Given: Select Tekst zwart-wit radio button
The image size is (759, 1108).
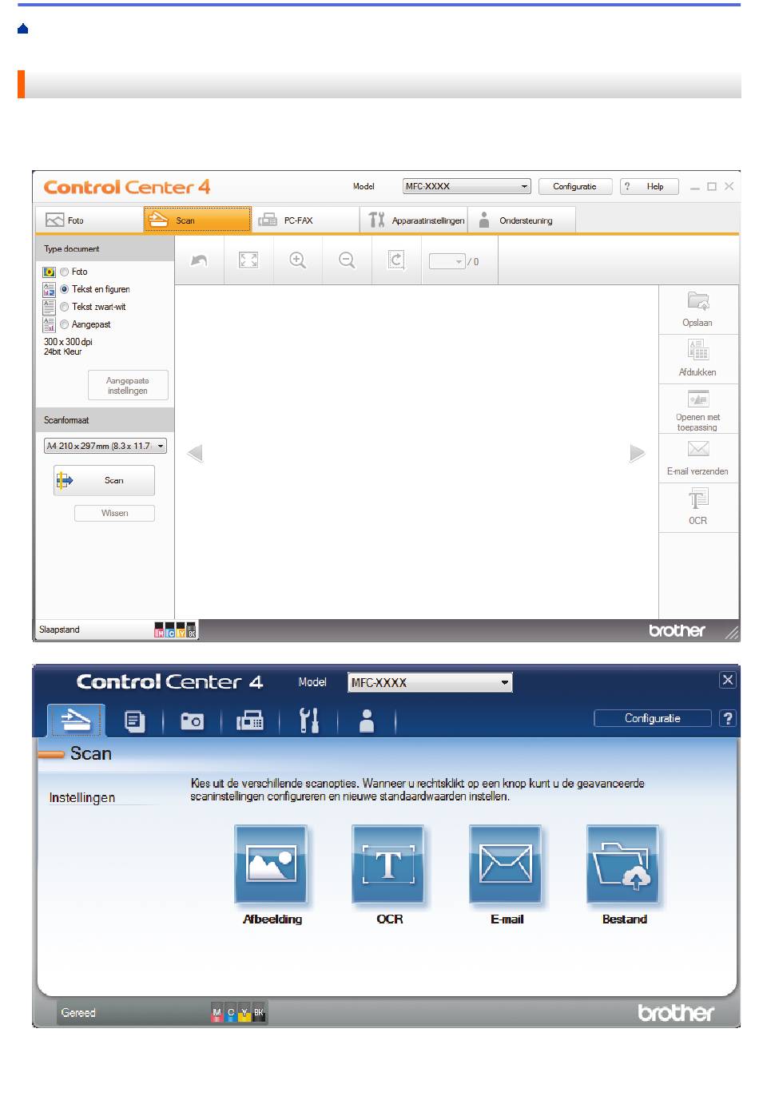Looking at the screenshot, I should [x=65, y=307].
